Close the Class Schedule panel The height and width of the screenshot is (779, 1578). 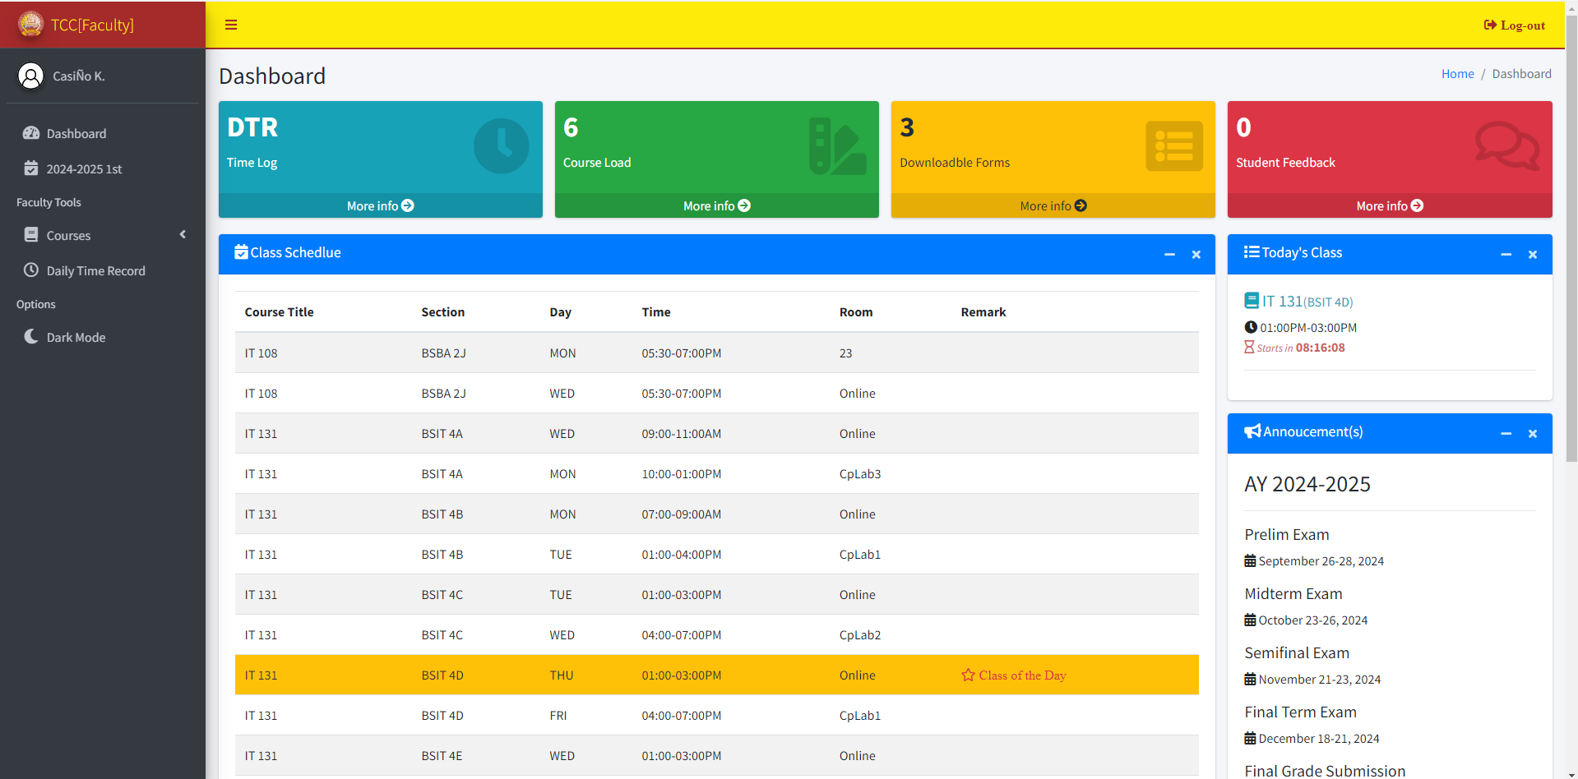pyautogui.click(x=1196, y=255)
